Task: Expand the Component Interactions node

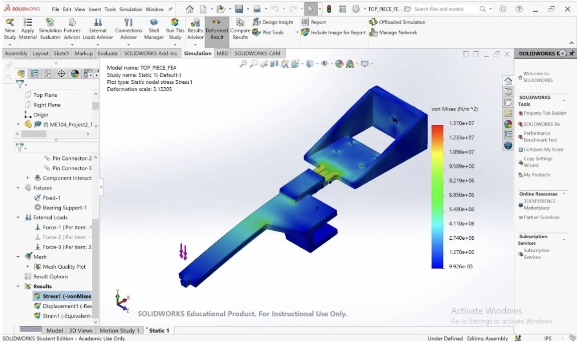Action: tap(28, 178)
